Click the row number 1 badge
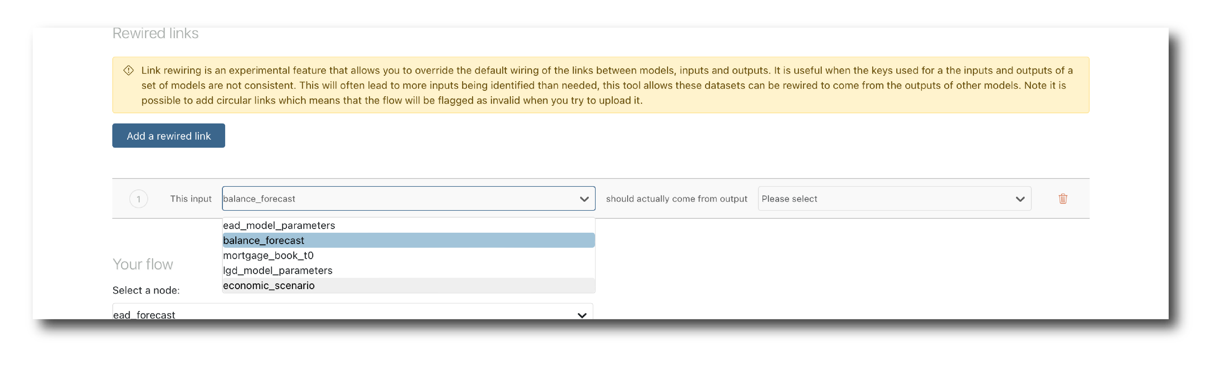Viewport: 1206px width, 383px height. tap(139, 199)
